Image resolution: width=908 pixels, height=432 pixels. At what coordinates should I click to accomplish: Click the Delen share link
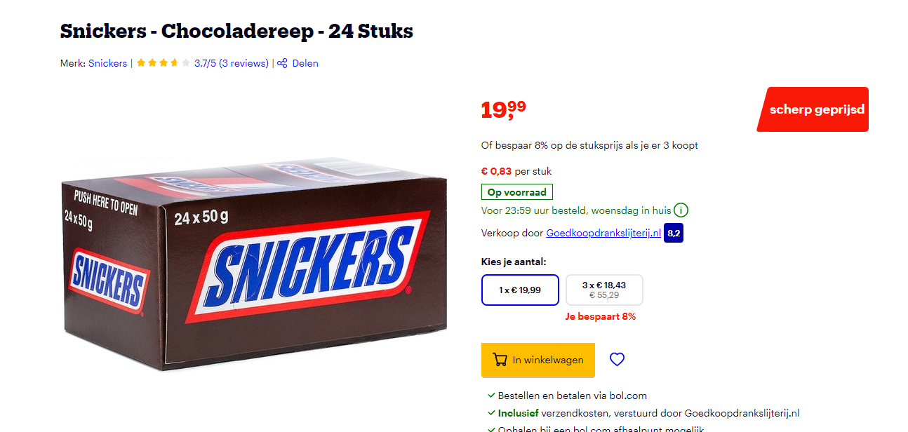(x=305, y=63)
